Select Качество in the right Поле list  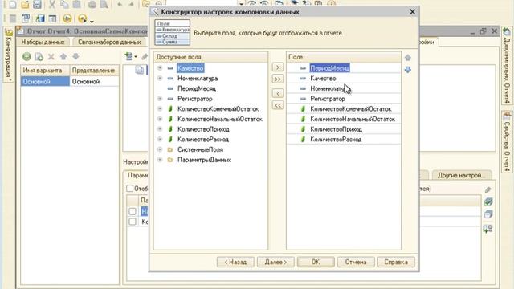(x=323, y=79)
